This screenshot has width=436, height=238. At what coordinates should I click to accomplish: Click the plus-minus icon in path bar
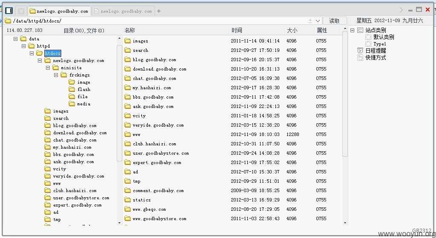310,21
